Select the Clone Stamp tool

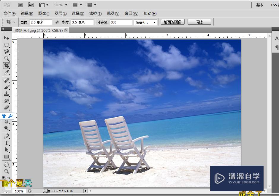(7, 94)
